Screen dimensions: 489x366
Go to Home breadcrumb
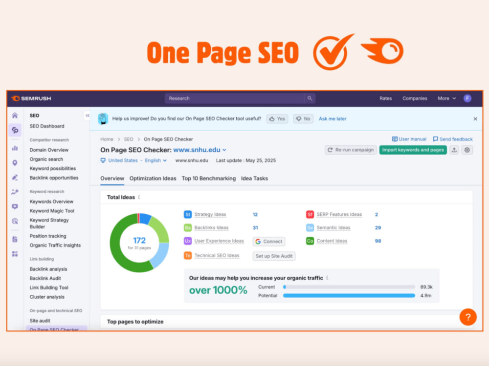[107, 139]
